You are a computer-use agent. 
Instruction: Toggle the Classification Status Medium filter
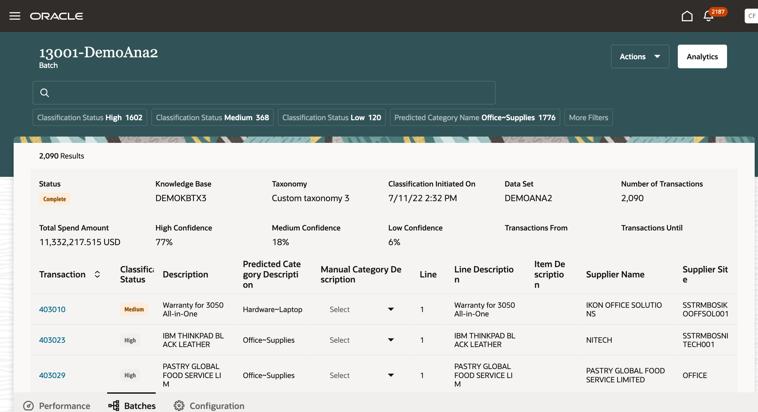(x=212, y=118)
